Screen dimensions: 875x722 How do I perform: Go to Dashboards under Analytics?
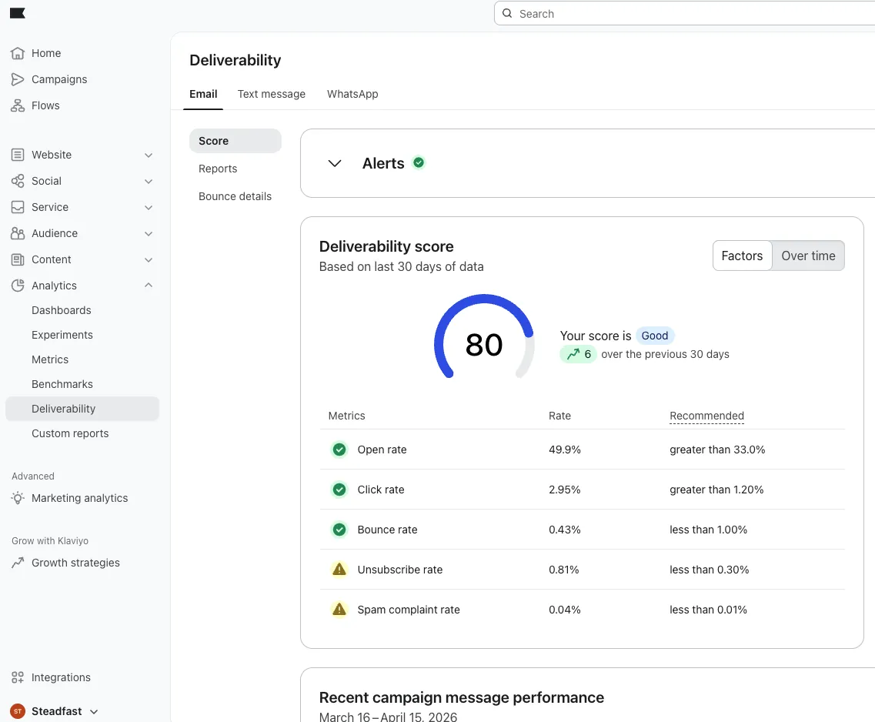click(62, 310)
